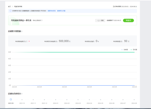Click the green 考核中 status button

[x=128, y=20]
